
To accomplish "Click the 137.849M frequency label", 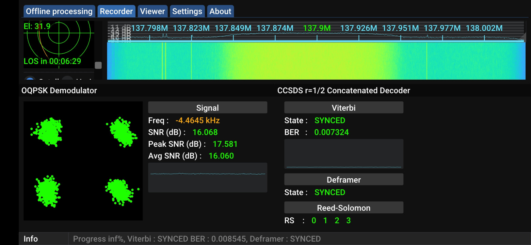I will (233, 28).
